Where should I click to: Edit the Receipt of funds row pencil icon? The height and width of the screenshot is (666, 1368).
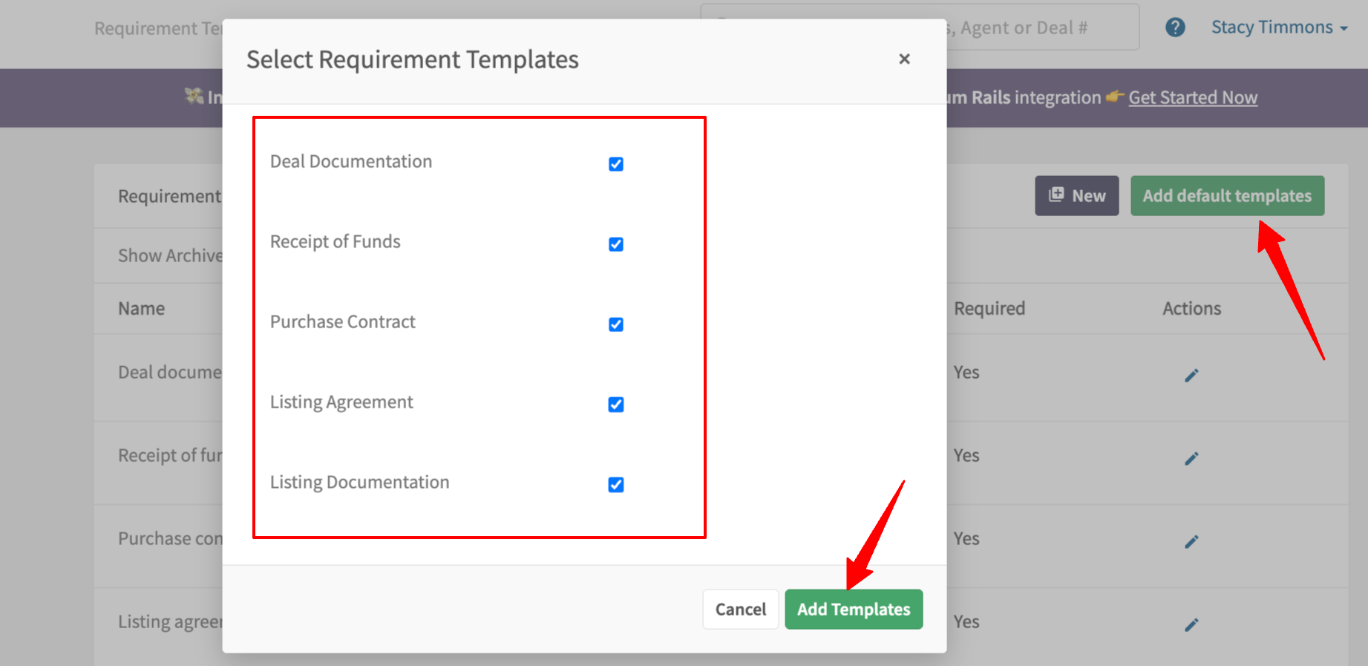[1191, 459]
